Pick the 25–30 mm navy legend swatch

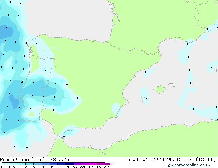[x=69, y=164]
